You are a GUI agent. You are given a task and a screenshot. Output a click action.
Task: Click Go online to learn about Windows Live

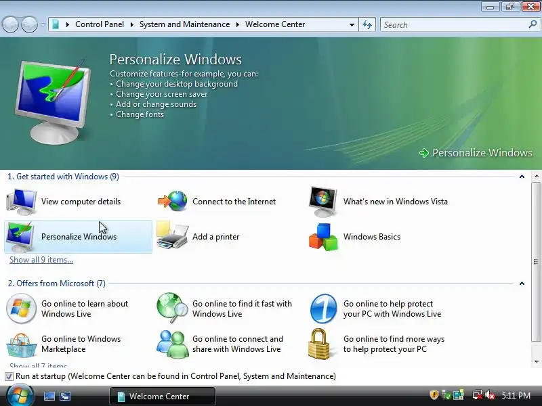(x=85, y=309)
